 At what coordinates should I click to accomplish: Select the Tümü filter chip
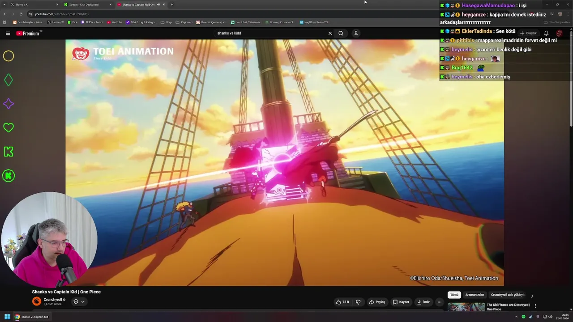click(454, 295)
